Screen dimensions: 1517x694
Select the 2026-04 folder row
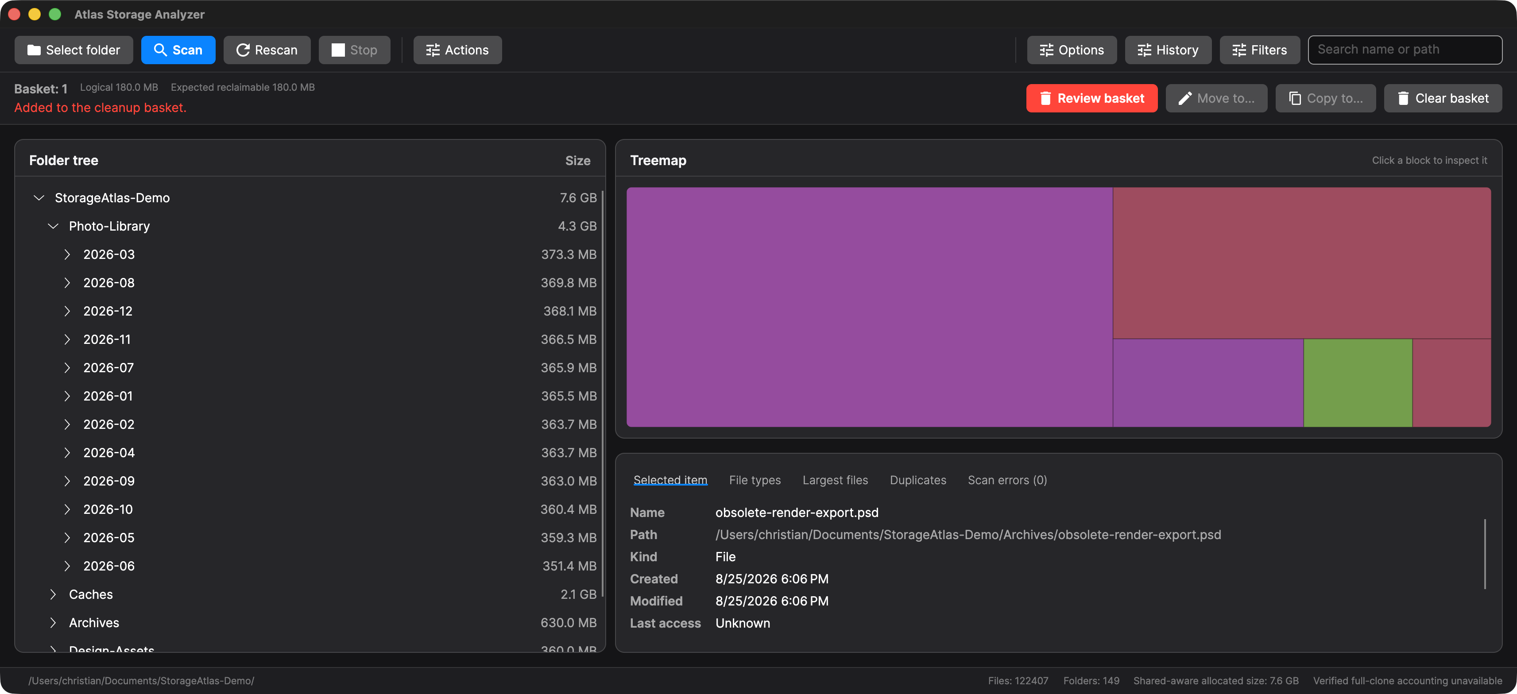310,453
